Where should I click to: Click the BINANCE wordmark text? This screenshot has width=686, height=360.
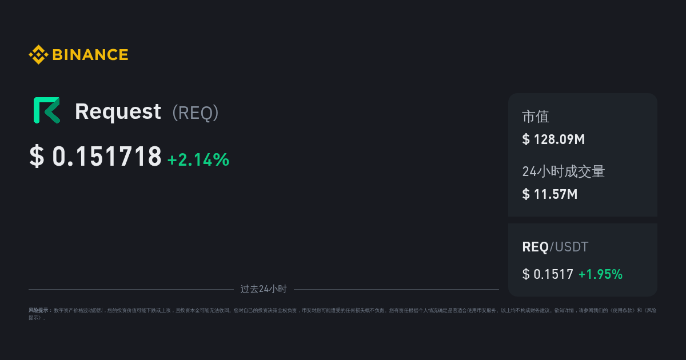click(x=90, y=55)
